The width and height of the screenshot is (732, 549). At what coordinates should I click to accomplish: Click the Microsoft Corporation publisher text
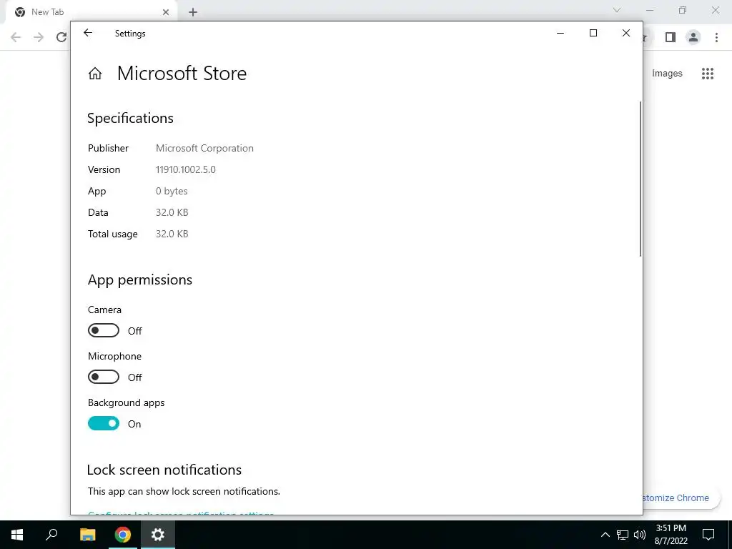(x=204, y=148)
